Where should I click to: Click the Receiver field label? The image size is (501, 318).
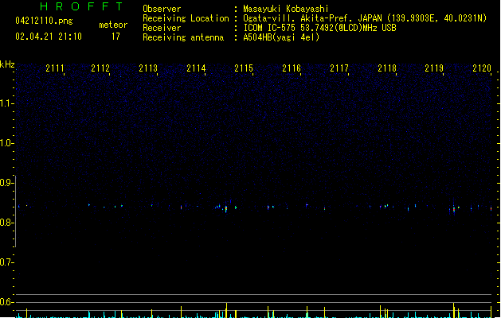[162, 28]
